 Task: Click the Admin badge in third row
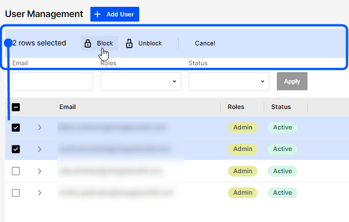pyautogui.click(x=243, y=171)
